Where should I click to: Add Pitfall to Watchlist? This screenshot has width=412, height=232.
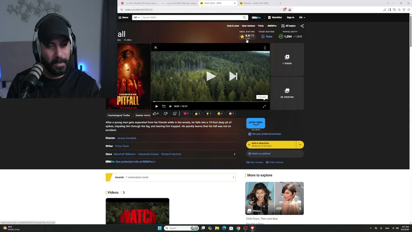tap(271, 145)
